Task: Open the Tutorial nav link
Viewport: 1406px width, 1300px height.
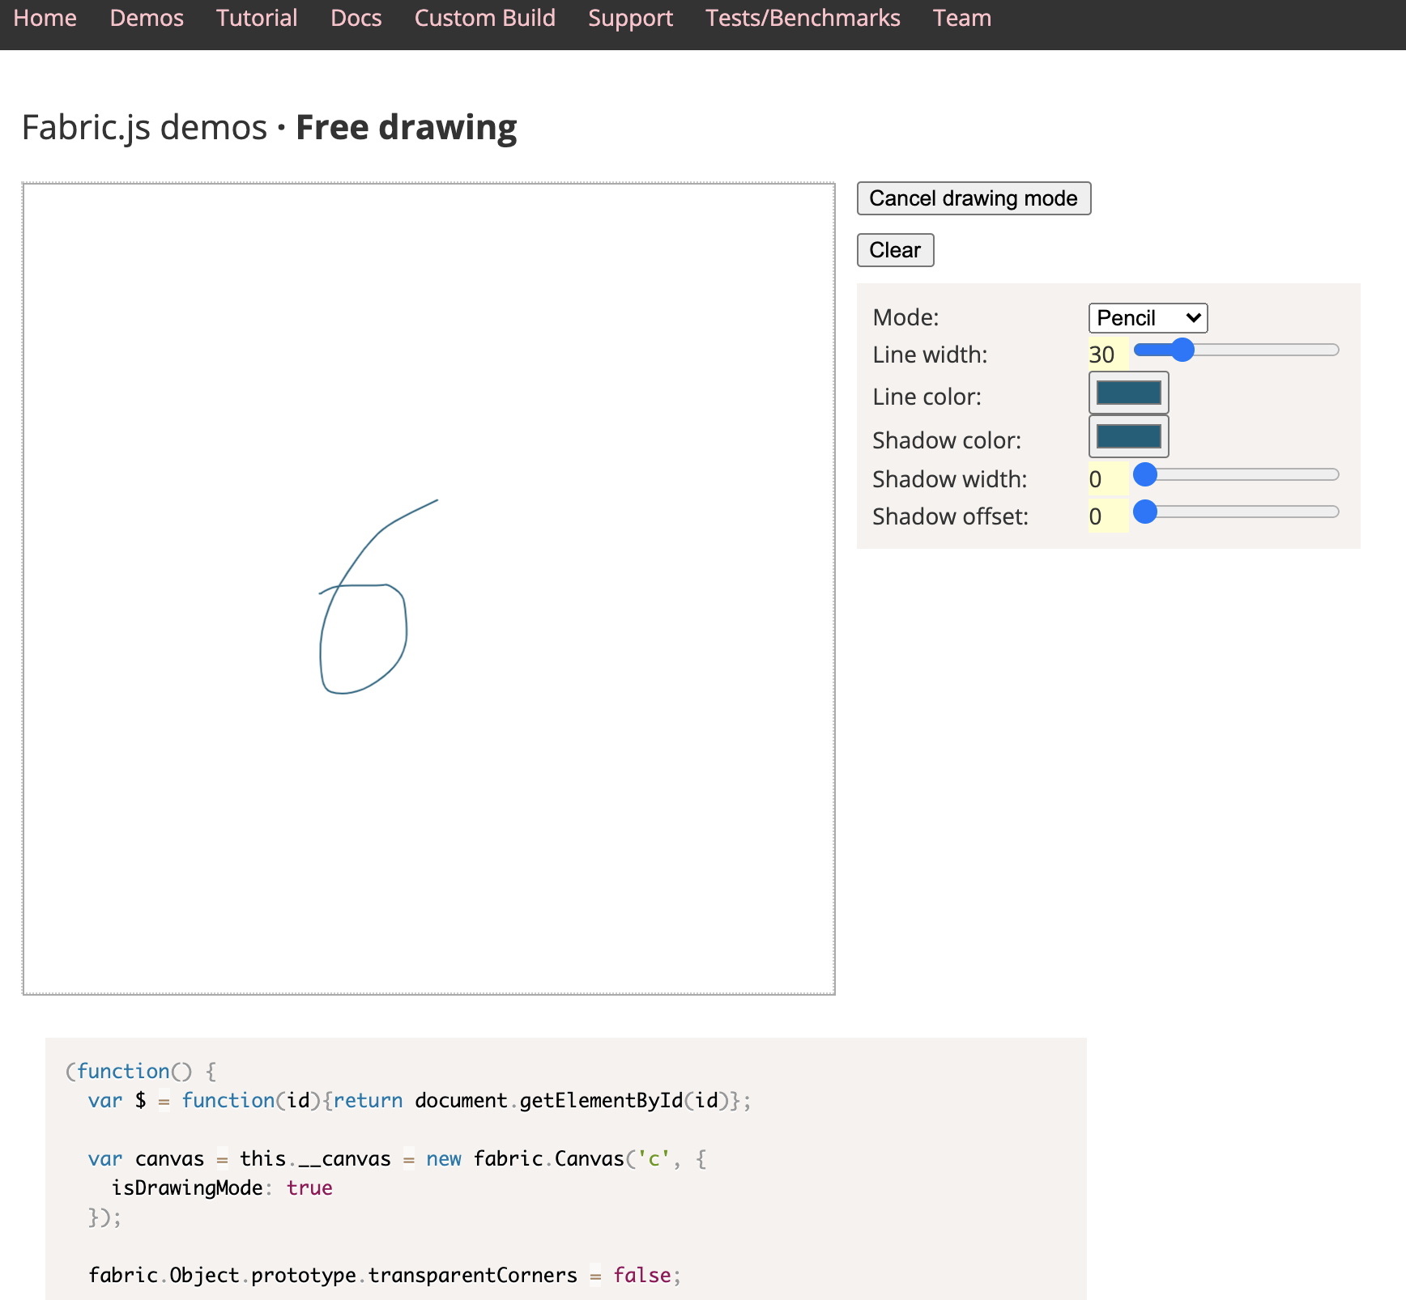Action: click(257, 18)
